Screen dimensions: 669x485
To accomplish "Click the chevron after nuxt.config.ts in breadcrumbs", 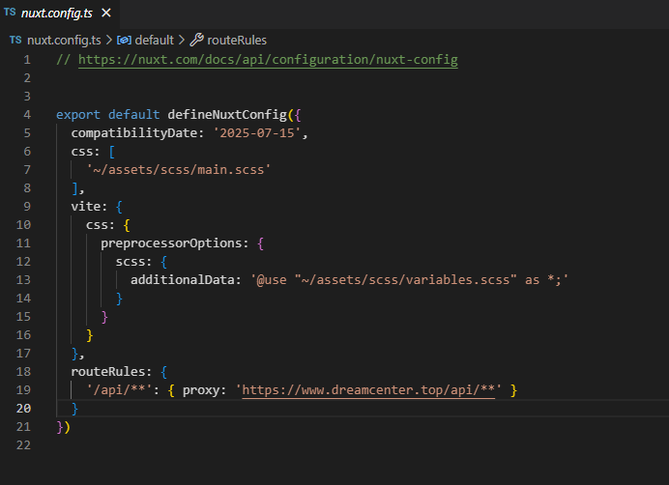I will [108, 41].
